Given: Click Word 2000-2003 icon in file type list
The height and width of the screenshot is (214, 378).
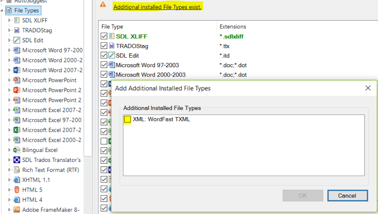Looking at the screenshot, I should [112, 74].
